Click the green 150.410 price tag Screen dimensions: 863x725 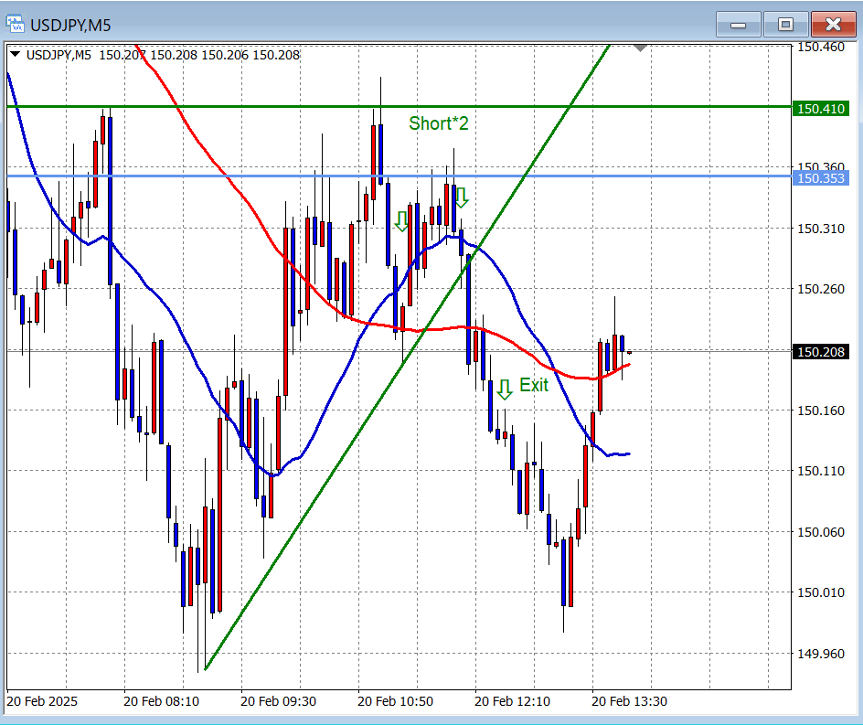click(821, 109)
